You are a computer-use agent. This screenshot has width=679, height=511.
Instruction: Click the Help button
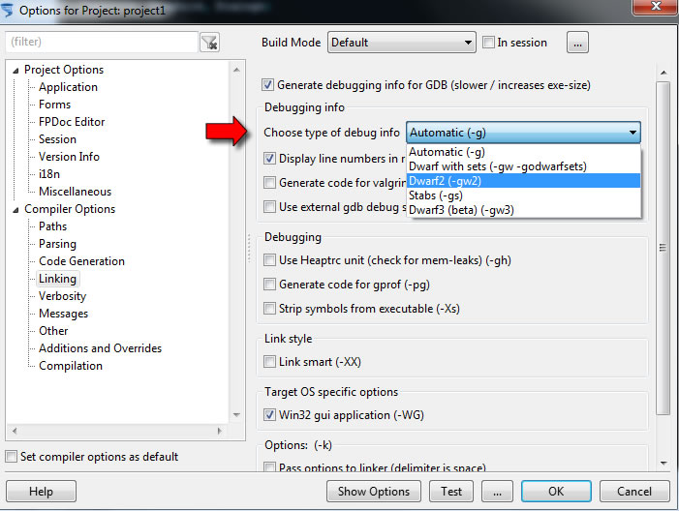tap(41, 491)
